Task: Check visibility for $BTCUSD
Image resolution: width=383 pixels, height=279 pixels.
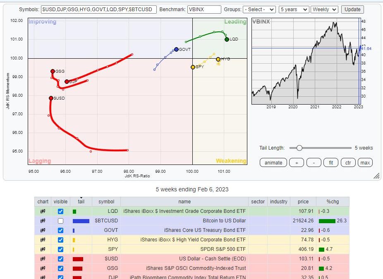Action: tap(60, 221)
